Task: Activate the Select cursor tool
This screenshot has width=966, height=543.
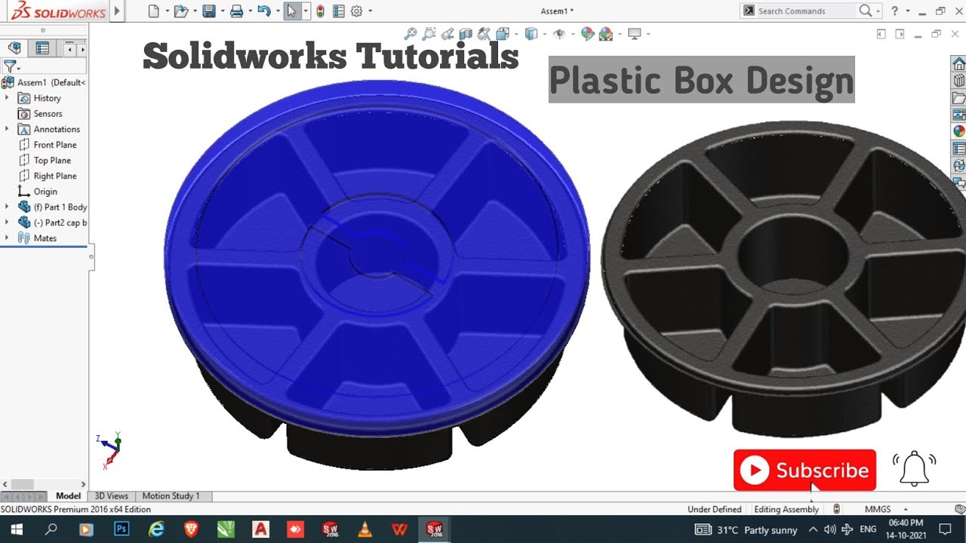Action: click(x=291, y=11)
